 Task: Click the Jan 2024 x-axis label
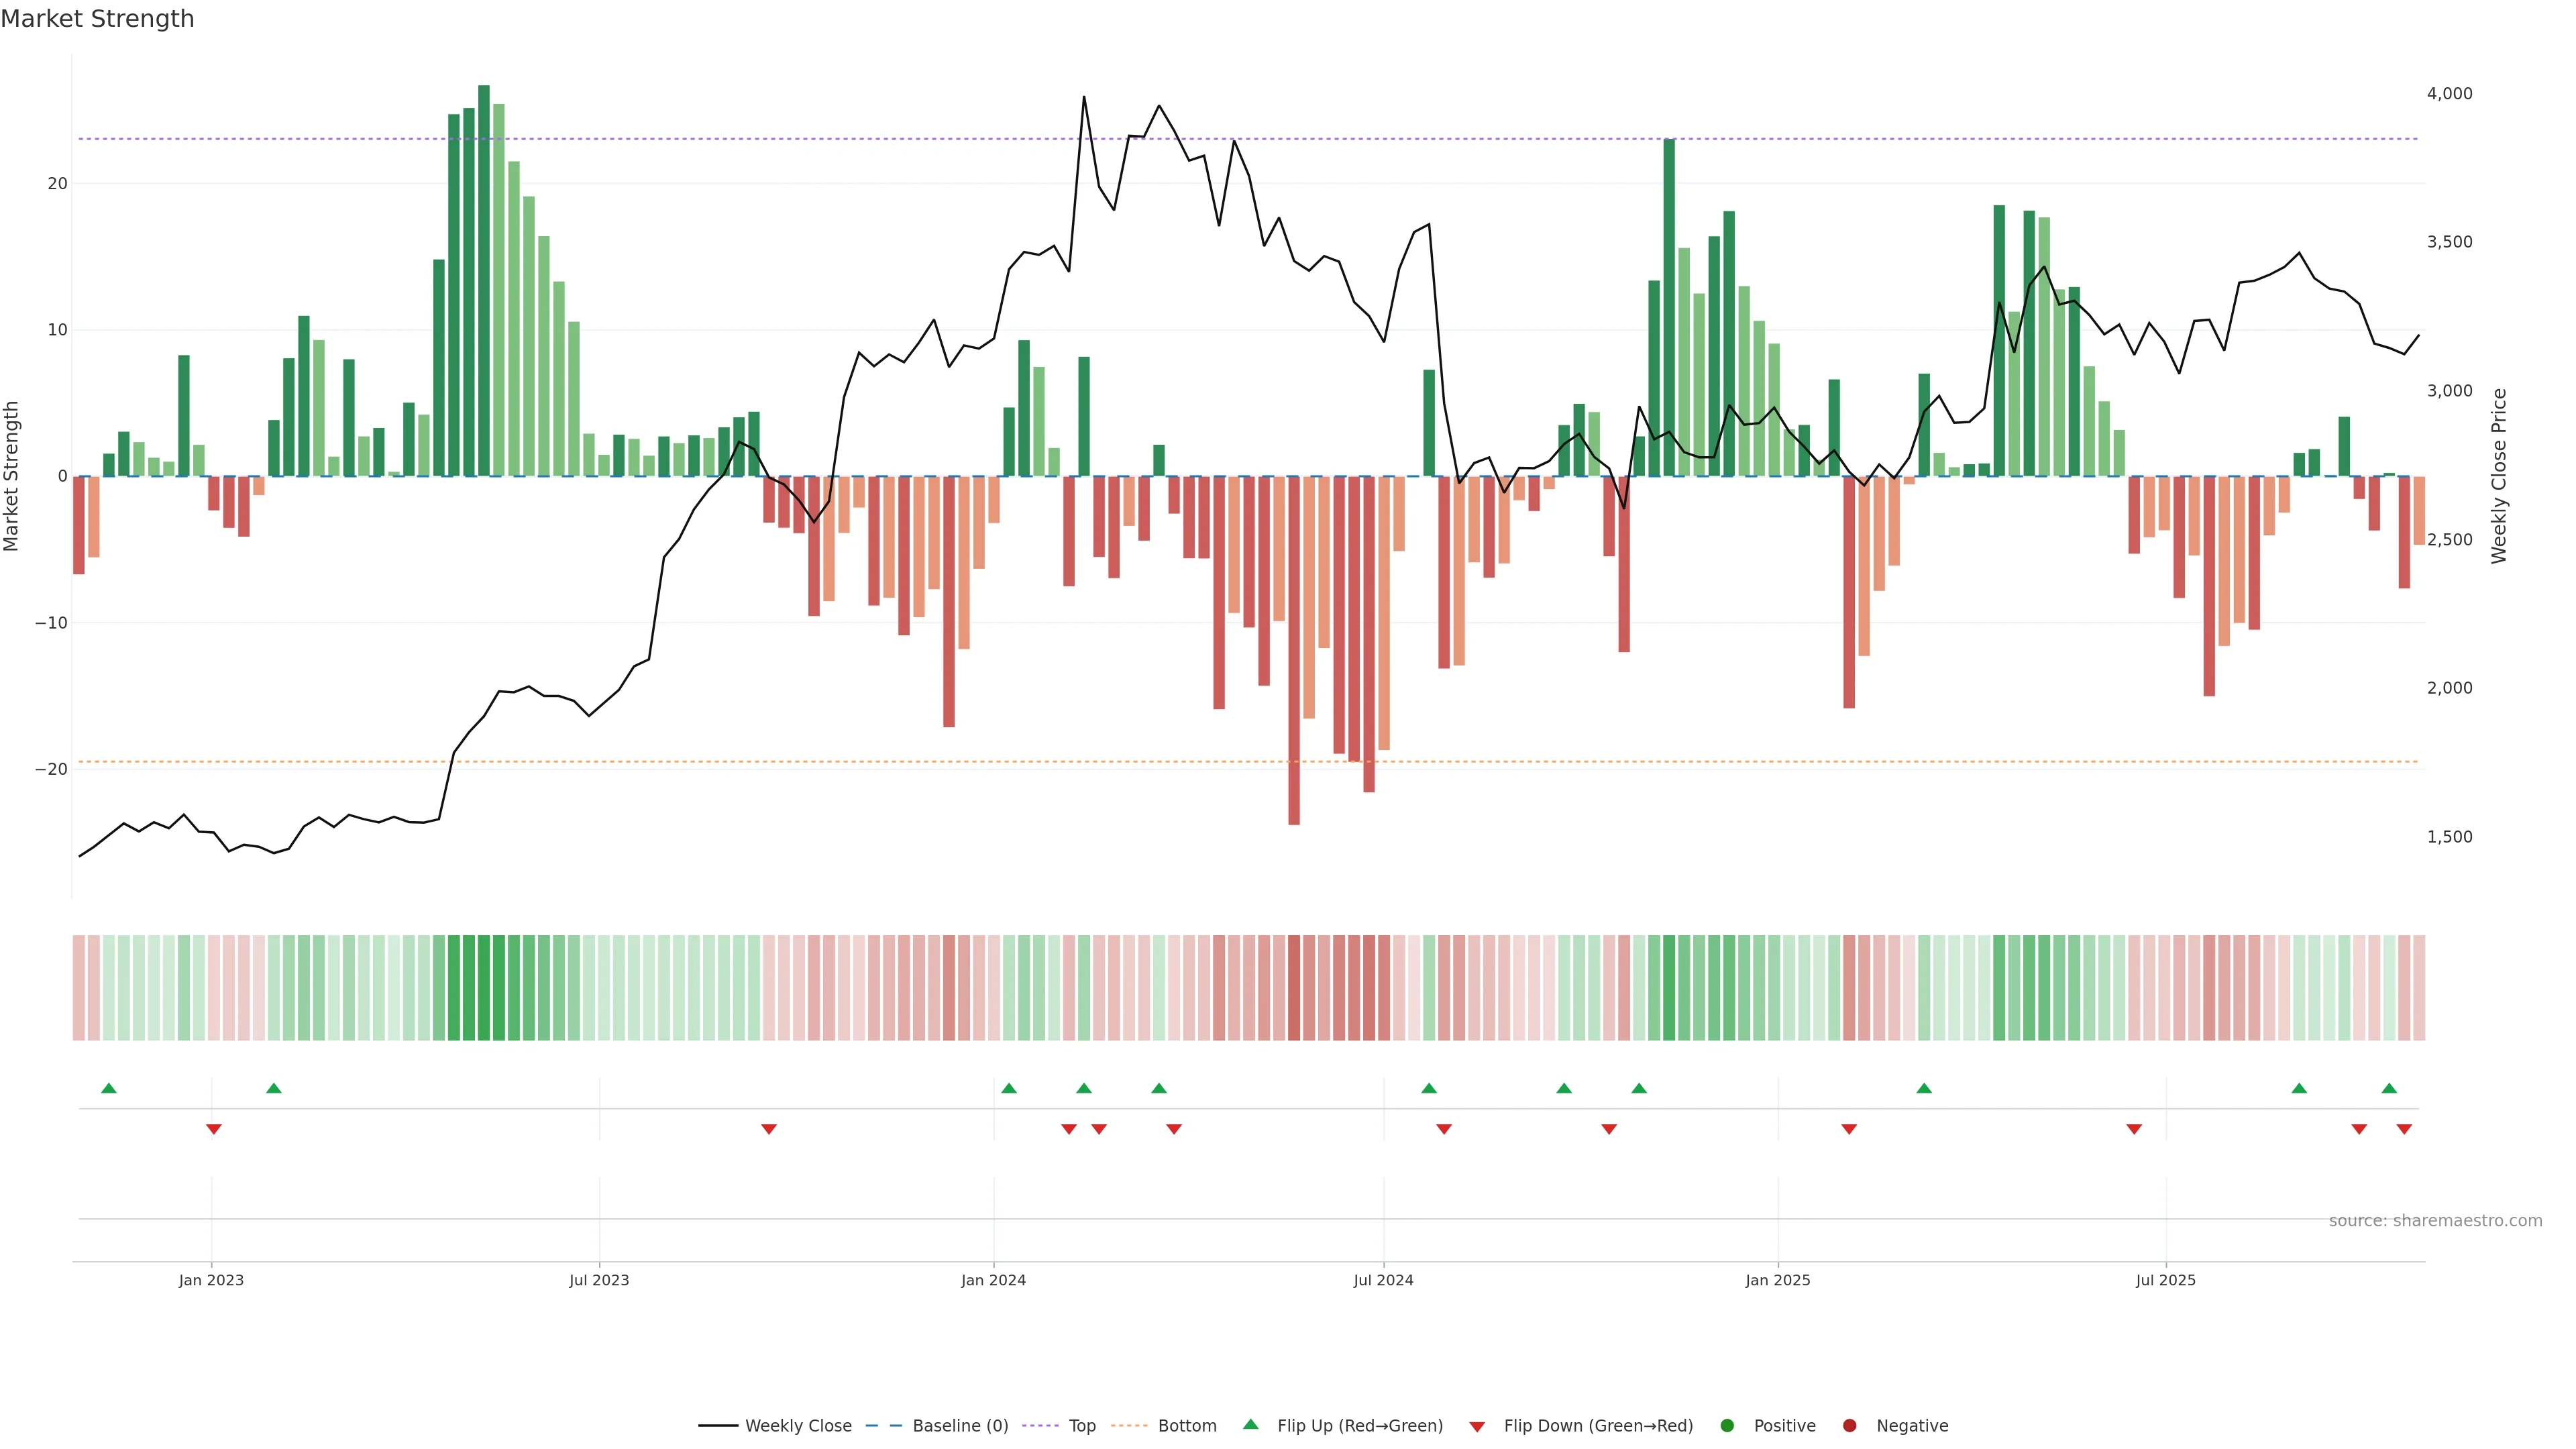(993, 1280)
